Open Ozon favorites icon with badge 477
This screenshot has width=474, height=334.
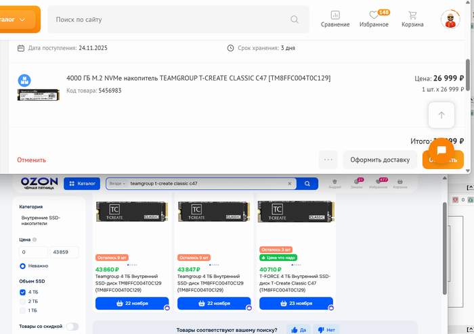pos(379,183)
